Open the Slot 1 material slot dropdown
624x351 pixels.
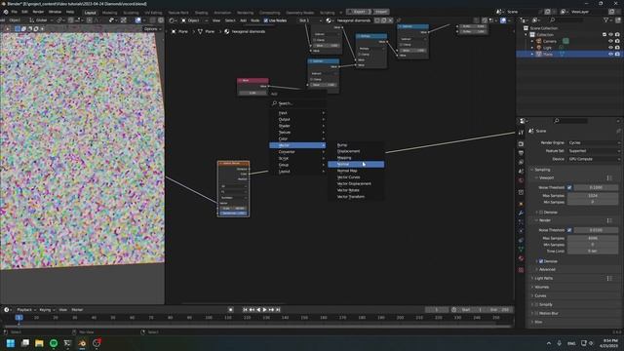pos(310,20)
